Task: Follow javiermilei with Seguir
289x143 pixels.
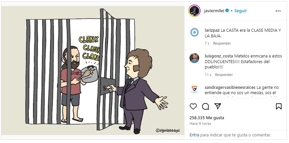Action: pyautogui.click(x=240, y=11)
